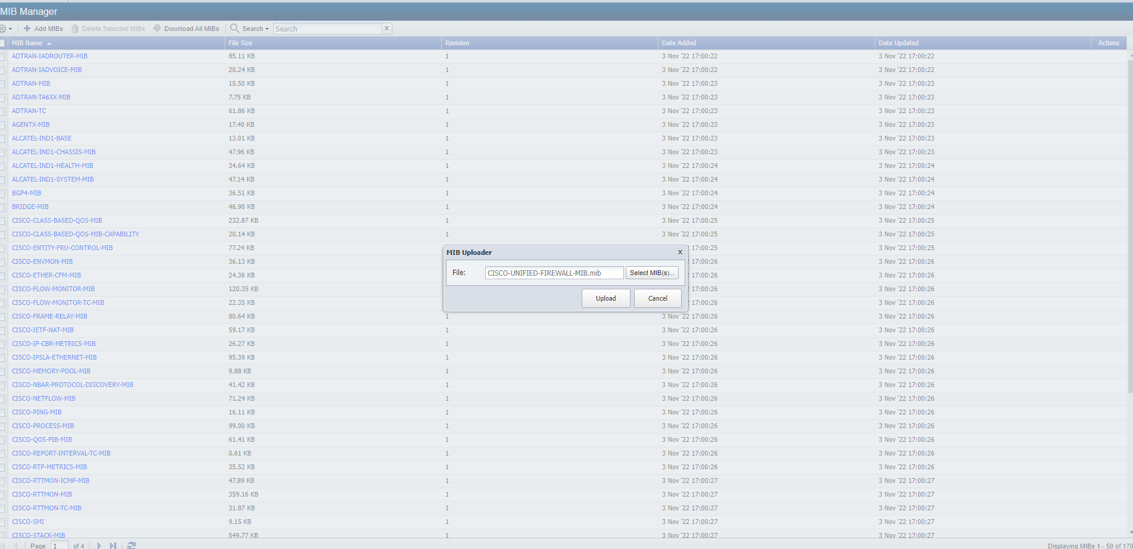Click the 549.77 KB file size cell

[x=244, y=535]
